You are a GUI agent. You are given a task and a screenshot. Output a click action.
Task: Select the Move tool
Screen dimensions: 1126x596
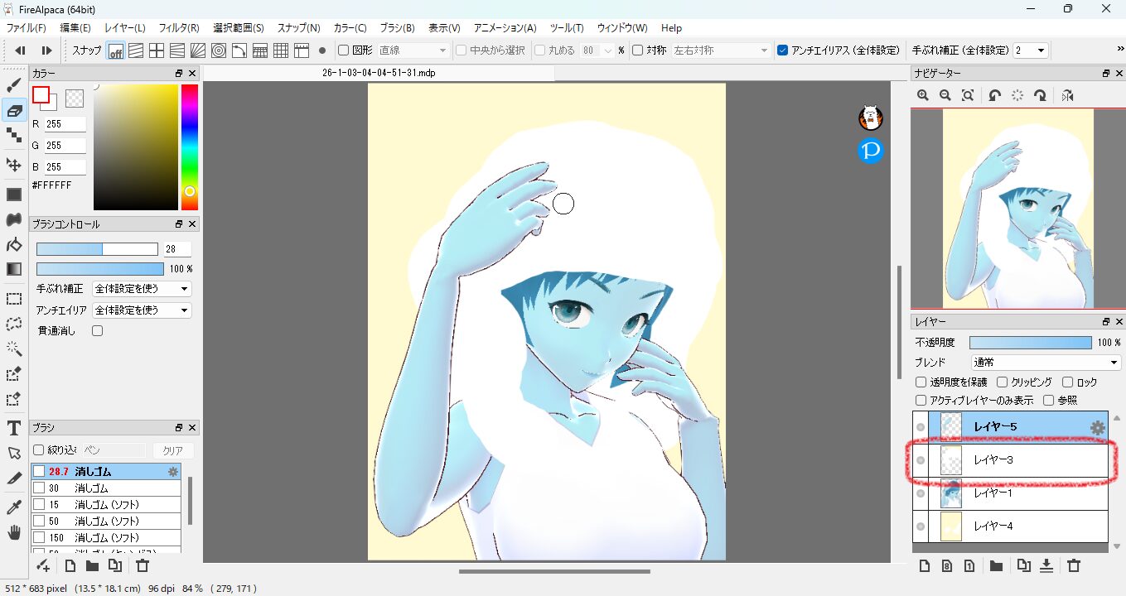pyautogui.click(x=14, y=164)
